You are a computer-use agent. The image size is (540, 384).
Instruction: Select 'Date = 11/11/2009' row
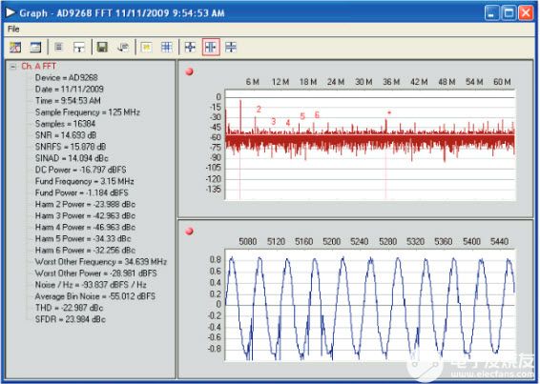pyautogui.click(x=70, y=90)
